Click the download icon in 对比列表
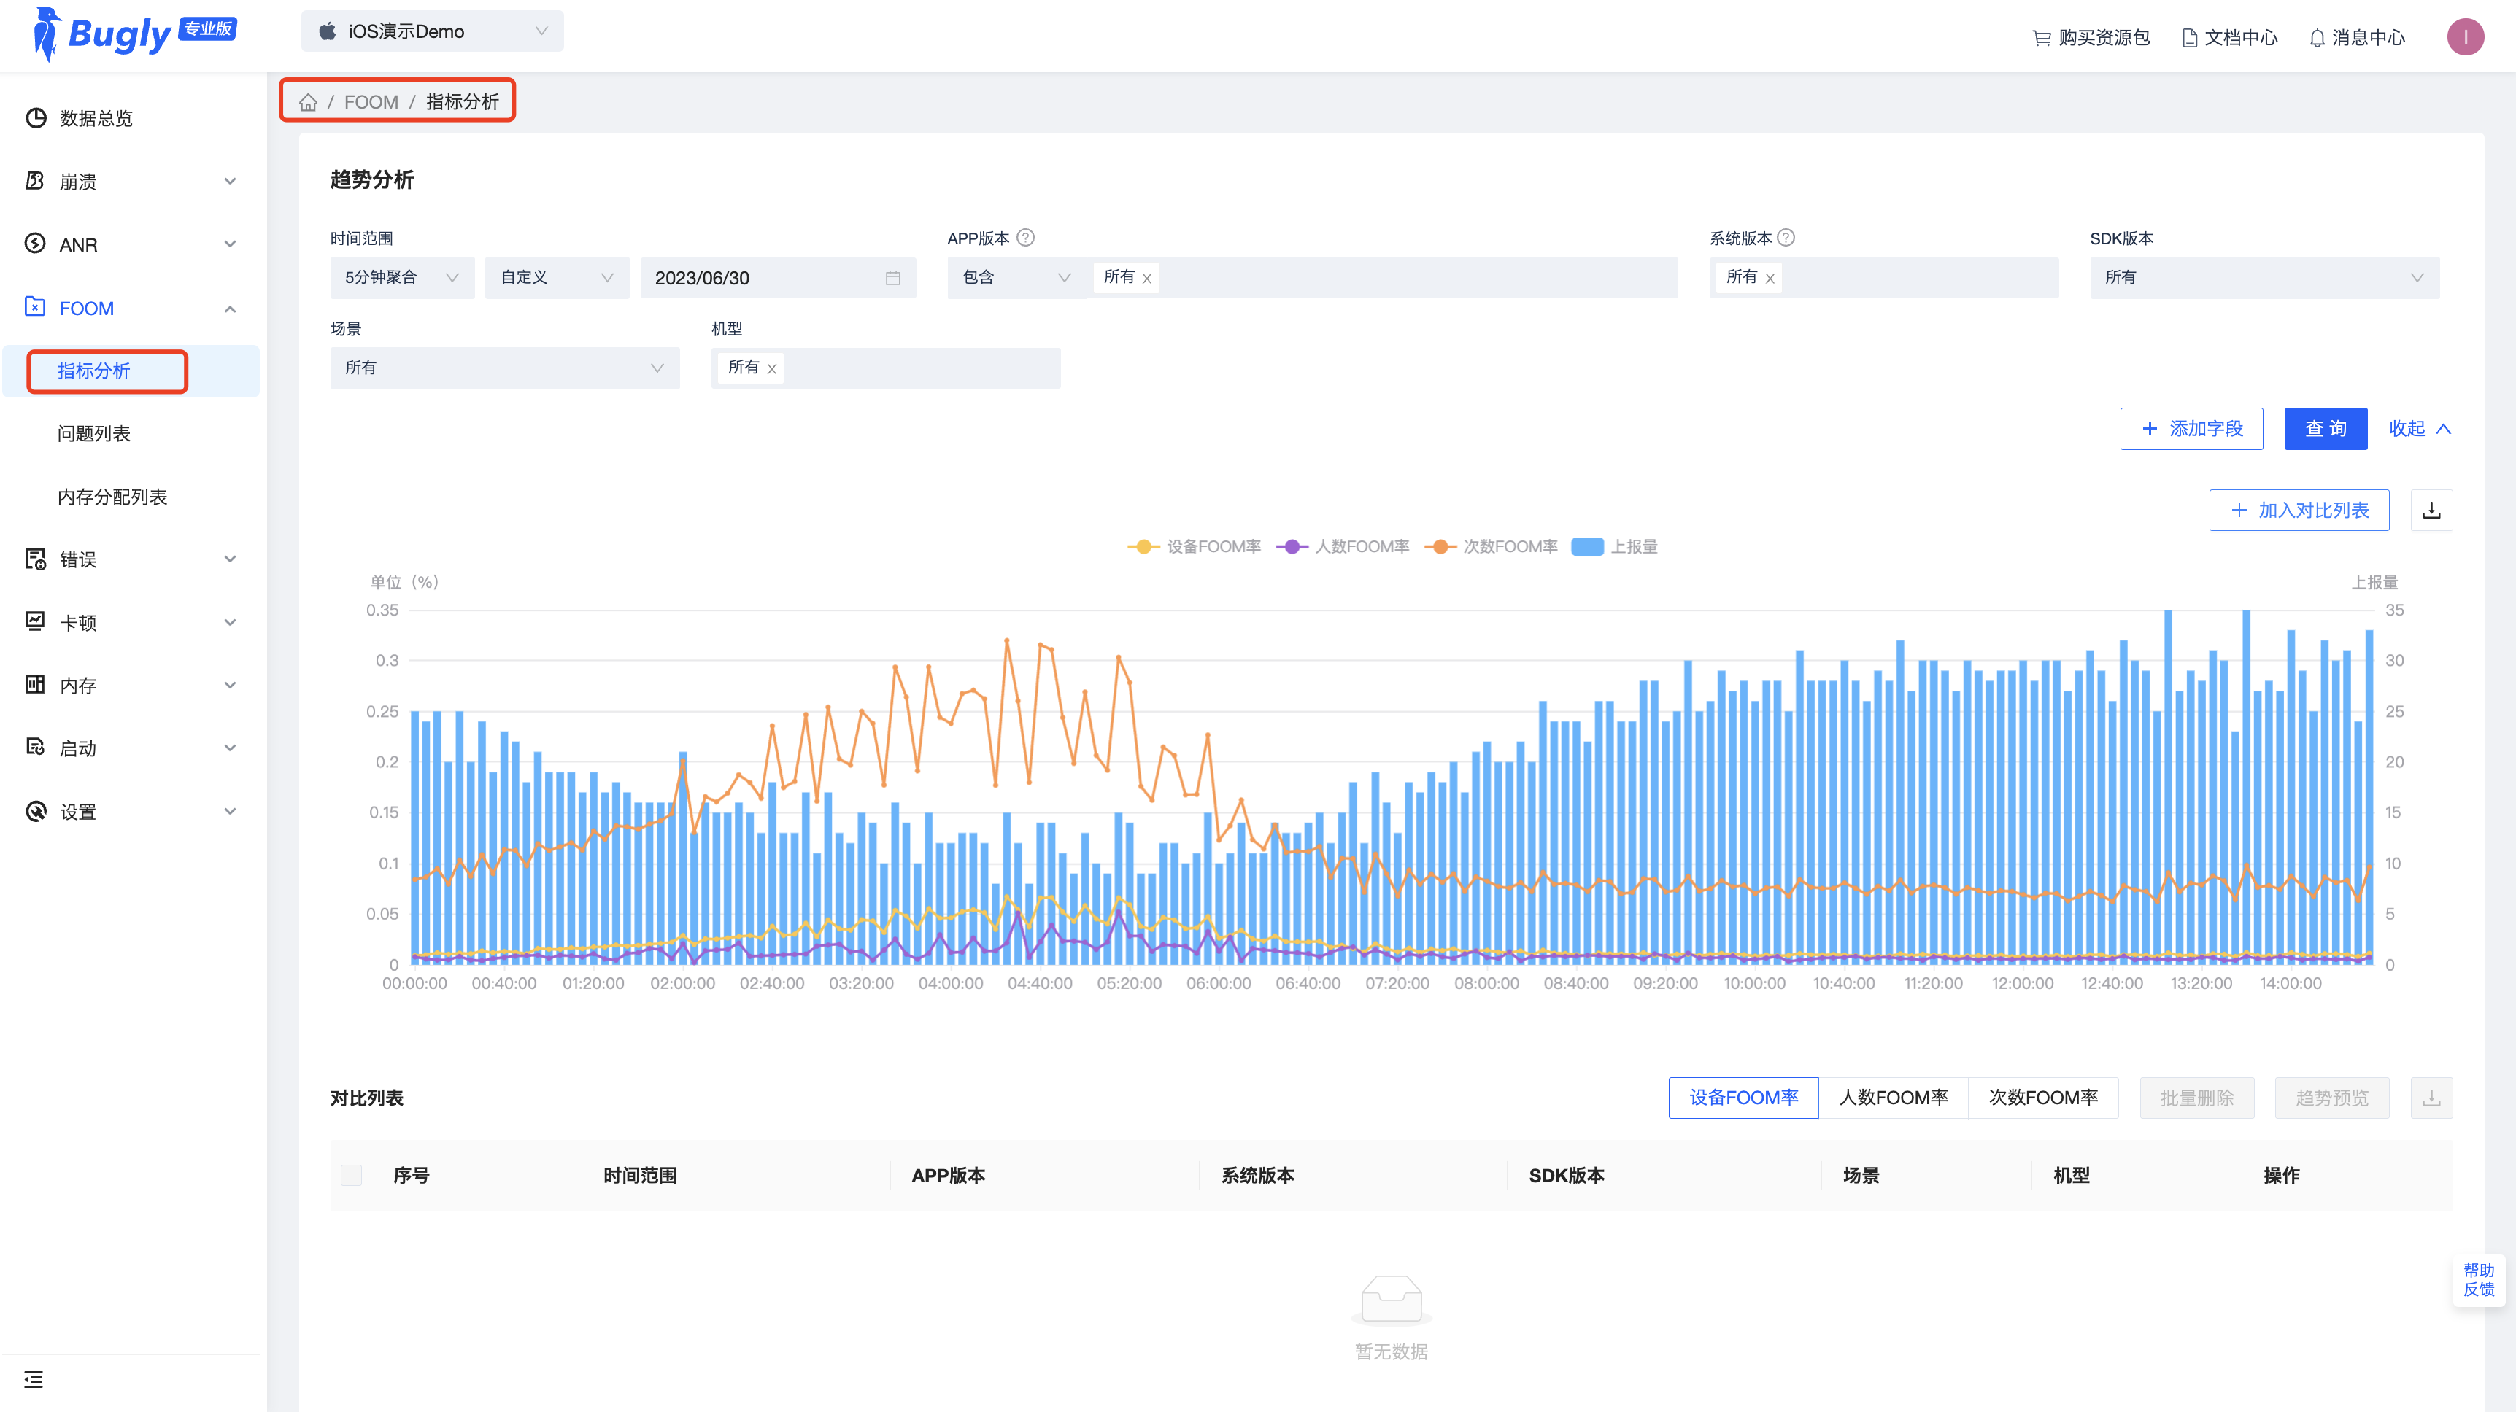 click(2432, 1098)
